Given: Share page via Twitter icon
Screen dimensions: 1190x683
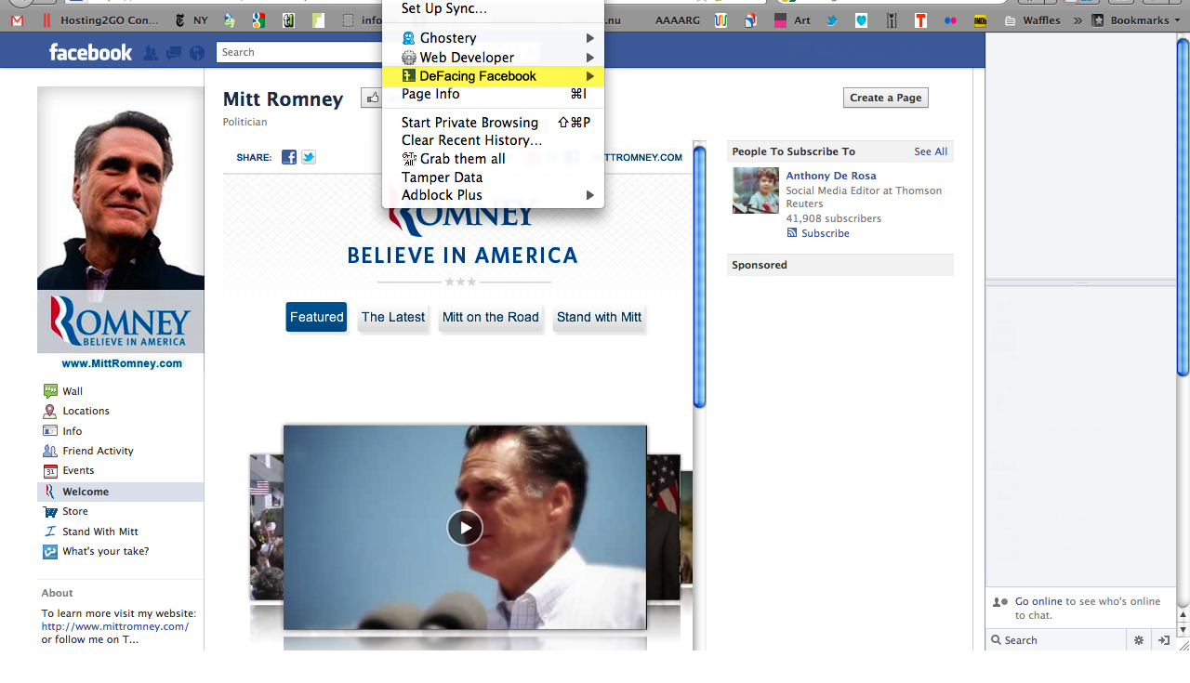Looking at the screenshot, I should click(x=309, y=157).
